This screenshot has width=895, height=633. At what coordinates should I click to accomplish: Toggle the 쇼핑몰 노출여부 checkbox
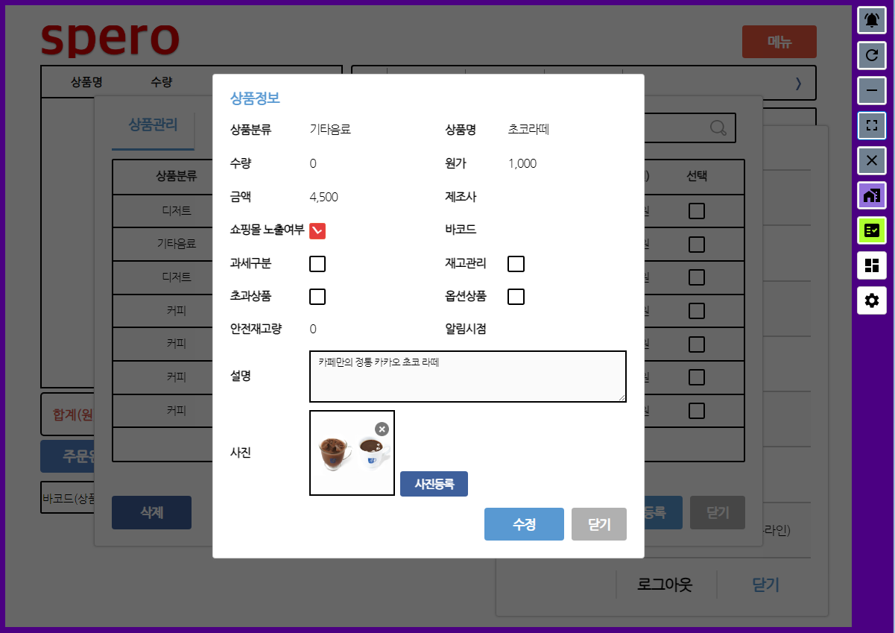[317, 231]
